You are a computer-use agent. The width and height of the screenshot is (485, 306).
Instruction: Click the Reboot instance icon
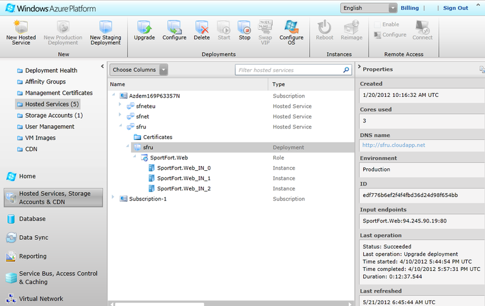pos(324,27)
